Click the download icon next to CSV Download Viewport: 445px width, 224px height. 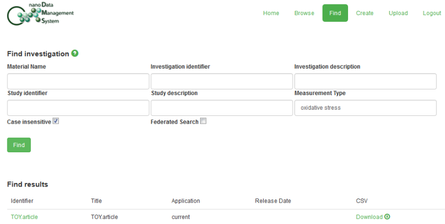click(387, 217)
